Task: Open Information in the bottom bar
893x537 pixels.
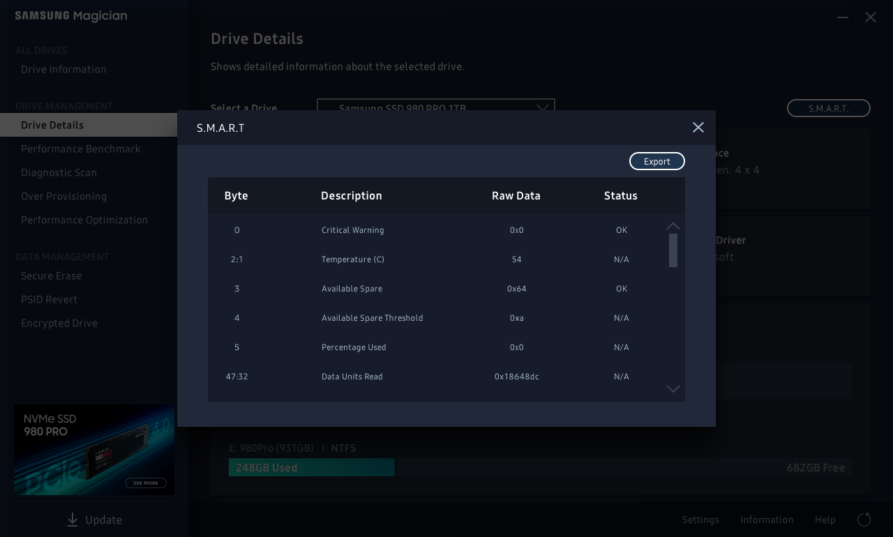Action: click(x=767, y=520)
